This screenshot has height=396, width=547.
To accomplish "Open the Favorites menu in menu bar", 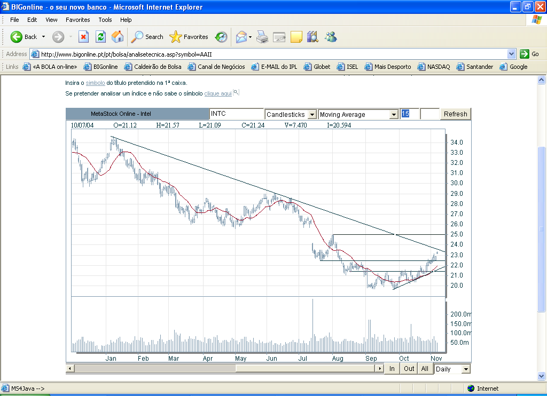I will click(x=78, y=20).
